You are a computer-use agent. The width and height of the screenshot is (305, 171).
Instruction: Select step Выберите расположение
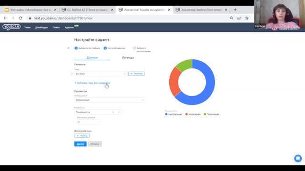(x=142, y=49)
